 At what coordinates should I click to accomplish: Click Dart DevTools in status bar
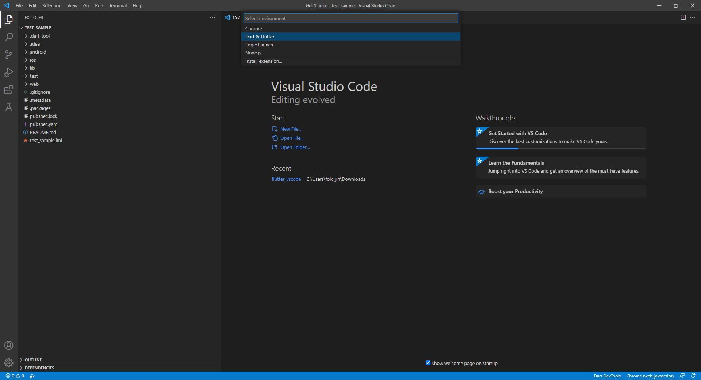click(607, 376)
